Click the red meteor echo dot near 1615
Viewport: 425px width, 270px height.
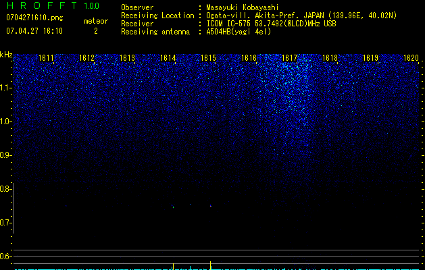[x=211, y=206]
